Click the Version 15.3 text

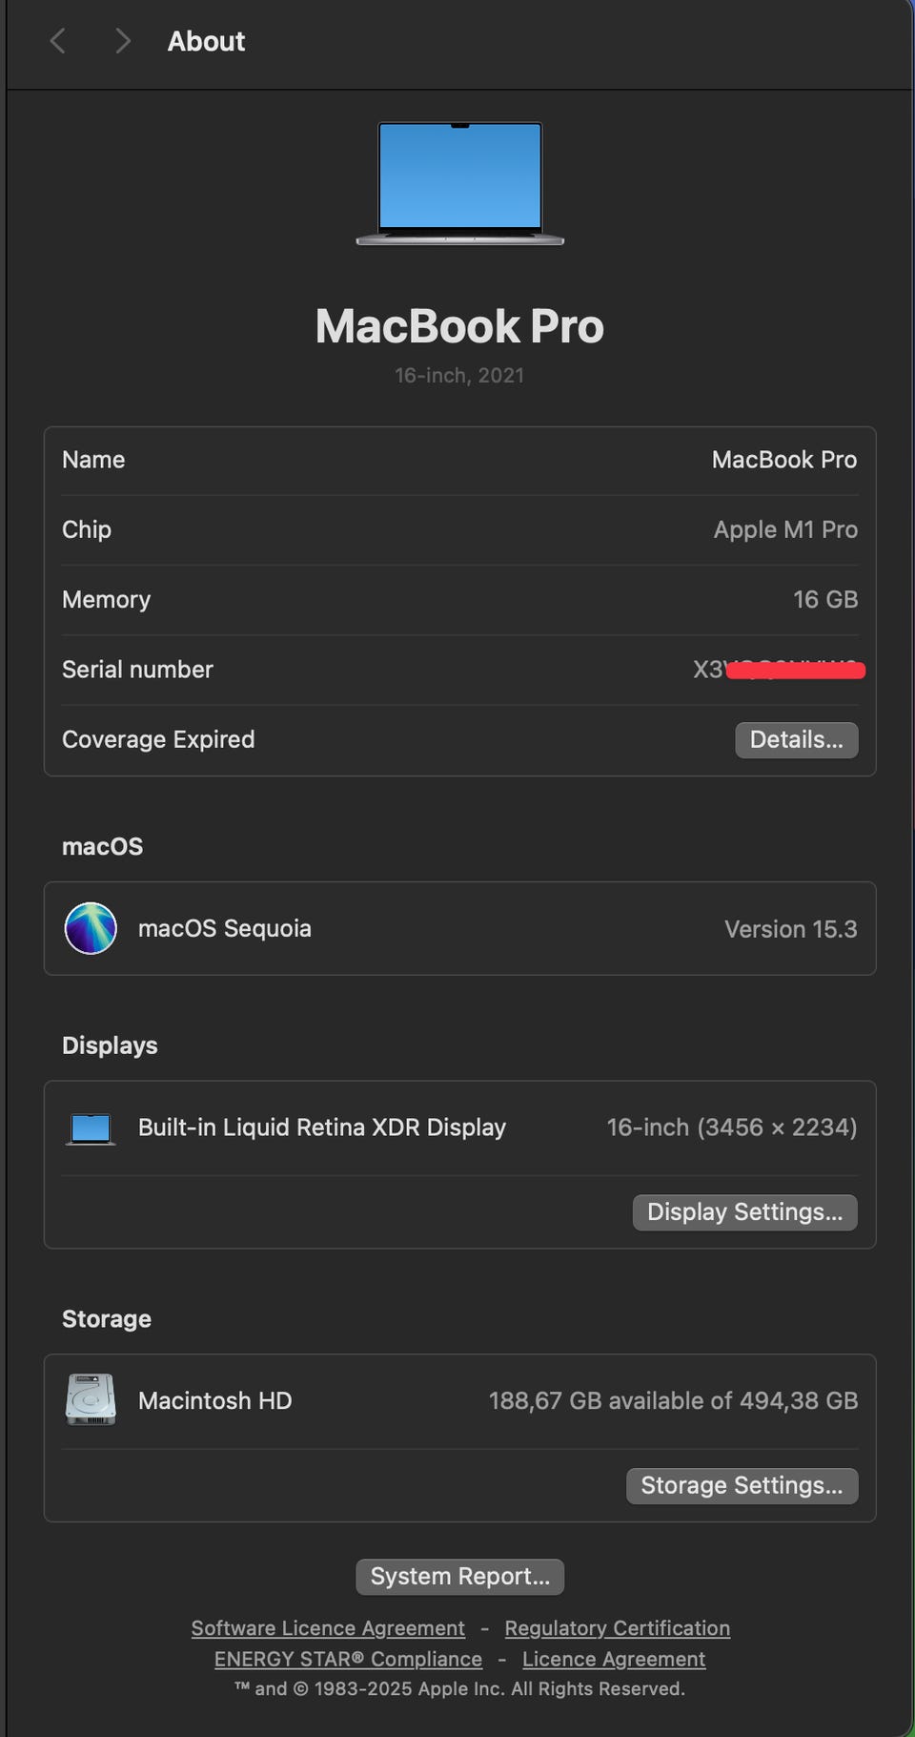tap(790, 929)
